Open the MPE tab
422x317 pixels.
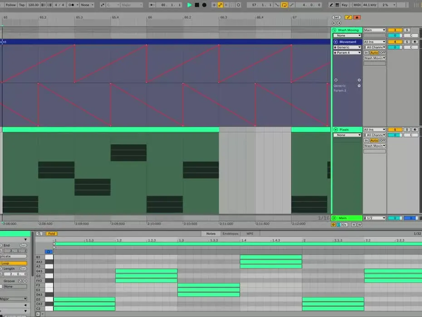(250, 234)
